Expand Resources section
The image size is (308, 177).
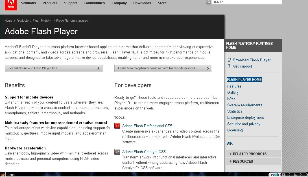254,162
